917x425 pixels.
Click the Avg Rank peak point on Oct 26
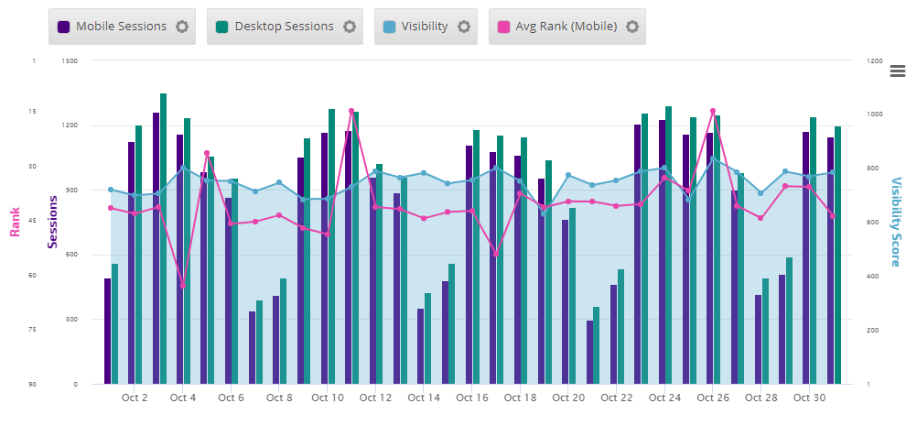(713, 111)
